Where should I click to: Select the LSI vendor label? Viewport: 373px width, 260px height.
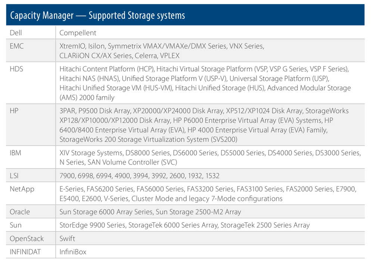coord(14,175)
